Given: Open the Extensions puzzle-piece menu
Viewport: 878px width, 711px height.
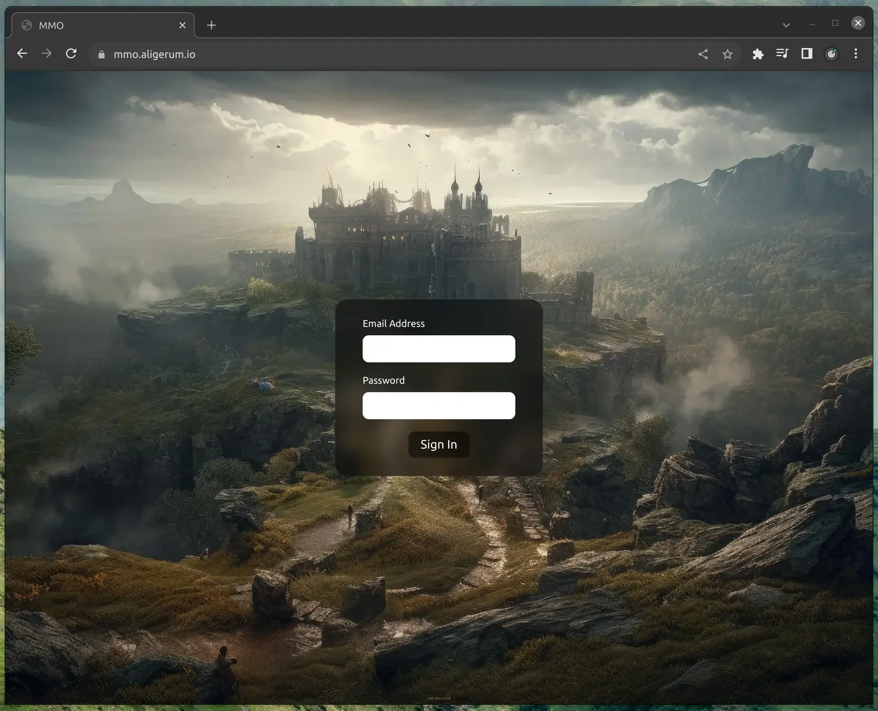Looking at the screenshot, I should [758, 54].
